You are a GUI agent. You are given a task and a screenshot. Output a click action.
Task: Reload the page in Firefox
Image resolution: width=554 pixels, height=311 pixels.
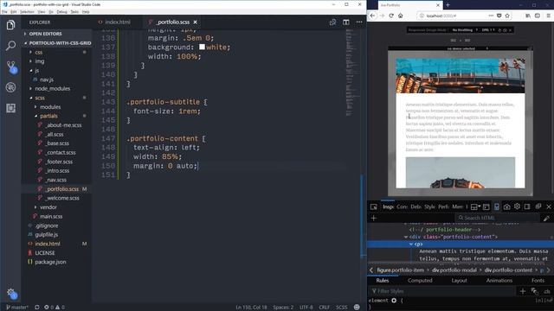click(x=391, y=16)
